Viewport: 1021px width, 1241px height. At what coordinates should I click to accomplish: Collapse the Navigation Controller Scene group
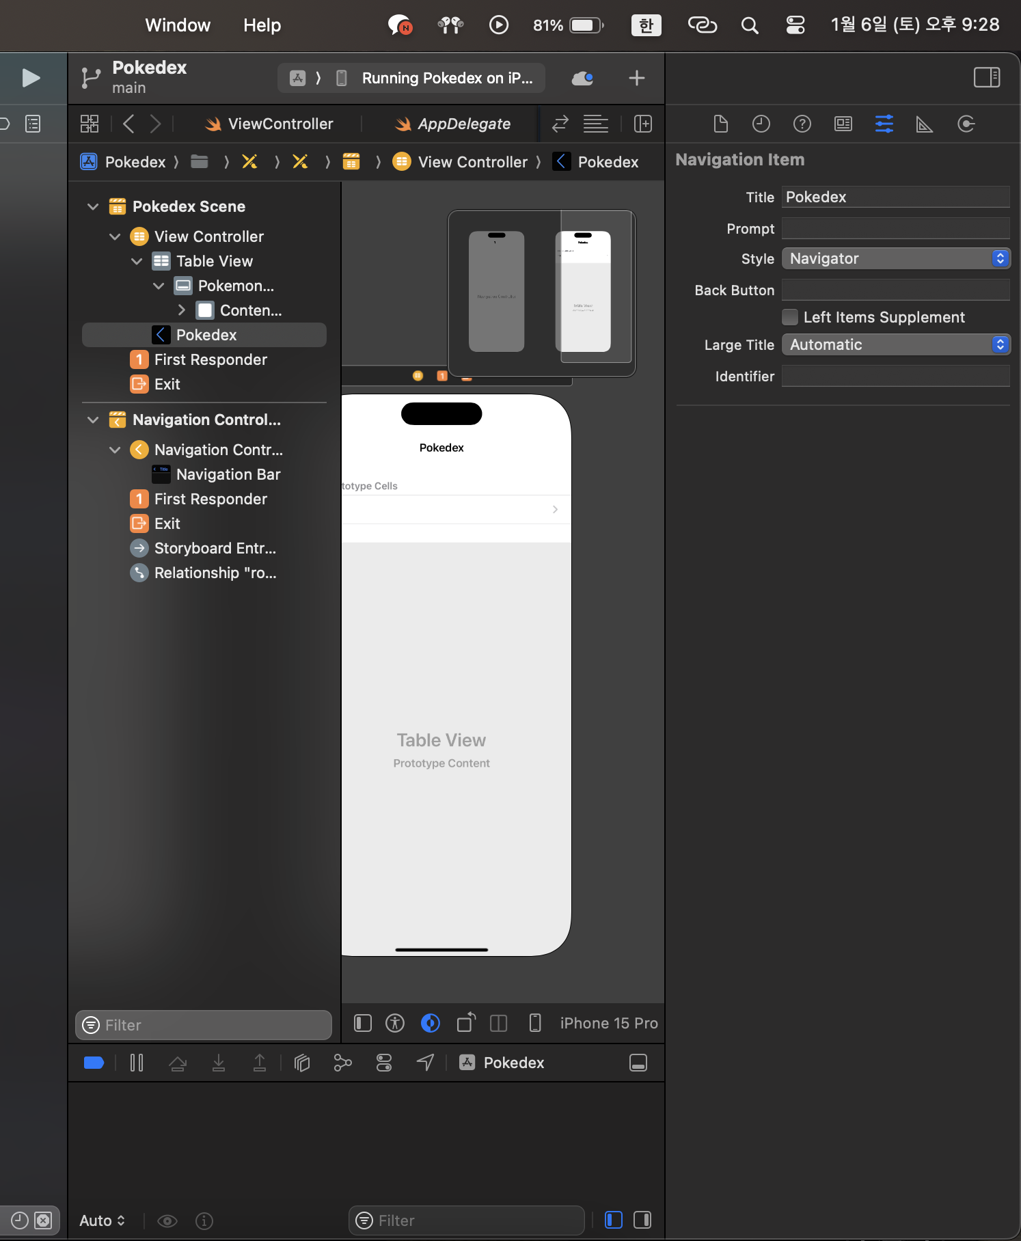[x=93, y=420]
